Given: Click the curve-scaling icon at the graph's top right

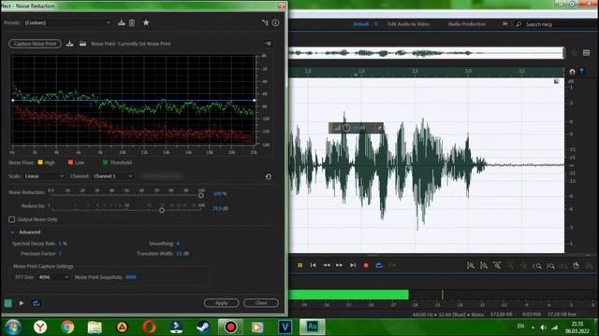Looking at the screenshot, I should coord(269,44).
